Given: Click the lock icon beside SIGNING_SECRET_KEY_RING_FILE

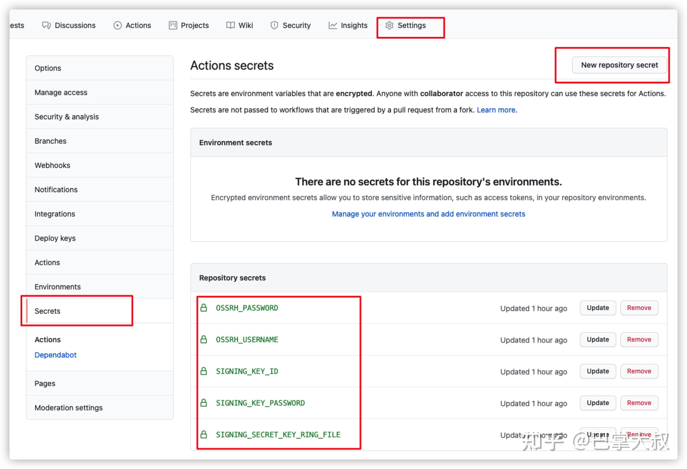Looking at the screenshot, I should [x=204, y=434].
